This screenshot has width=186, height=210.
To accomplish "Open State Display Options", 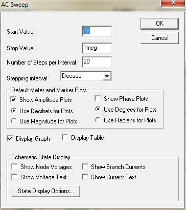I will 46,191.
